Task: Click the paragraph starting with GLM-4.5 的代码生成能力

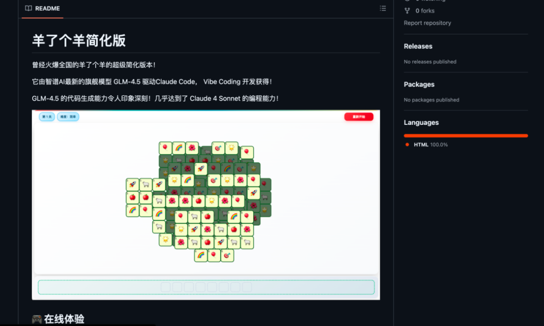Action: [x=155, y=99]
